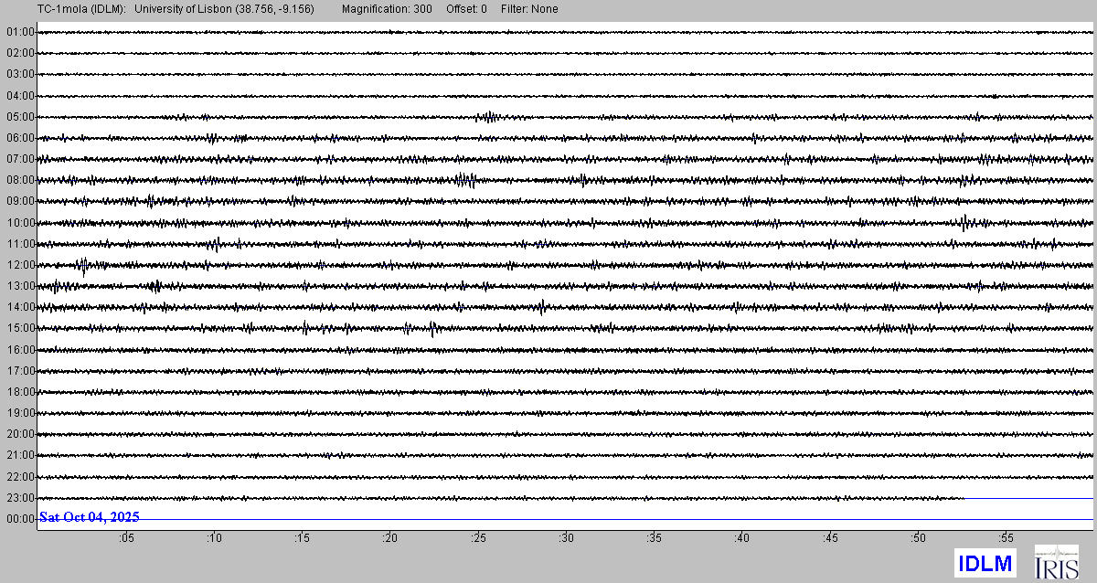
Task: Click the 00:00 hour row label
Action: coord(19,518)
